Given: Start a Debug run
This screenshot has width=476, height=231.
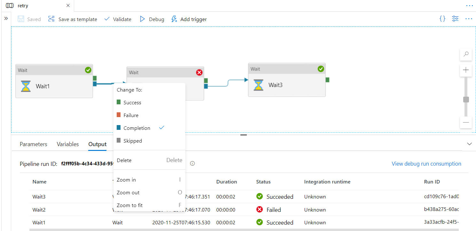Looking at the screenshot, I should pos(152,19).
